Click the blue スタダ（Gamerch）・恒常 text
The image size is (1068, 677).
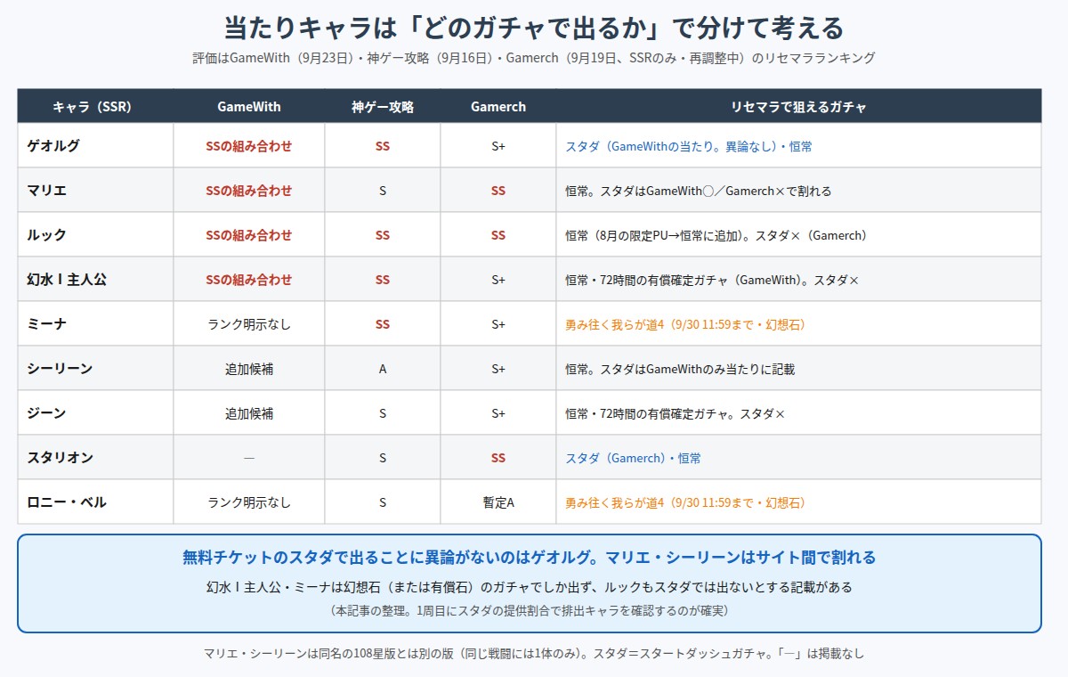(x=633, y=458)
